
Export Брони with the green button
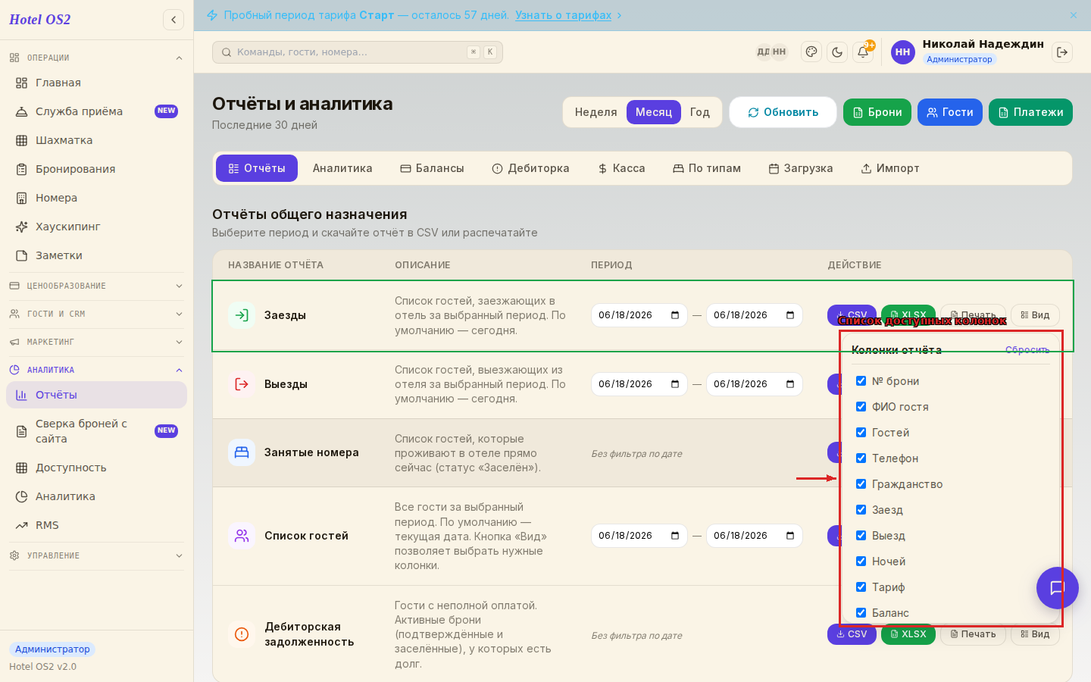point(877,112)
